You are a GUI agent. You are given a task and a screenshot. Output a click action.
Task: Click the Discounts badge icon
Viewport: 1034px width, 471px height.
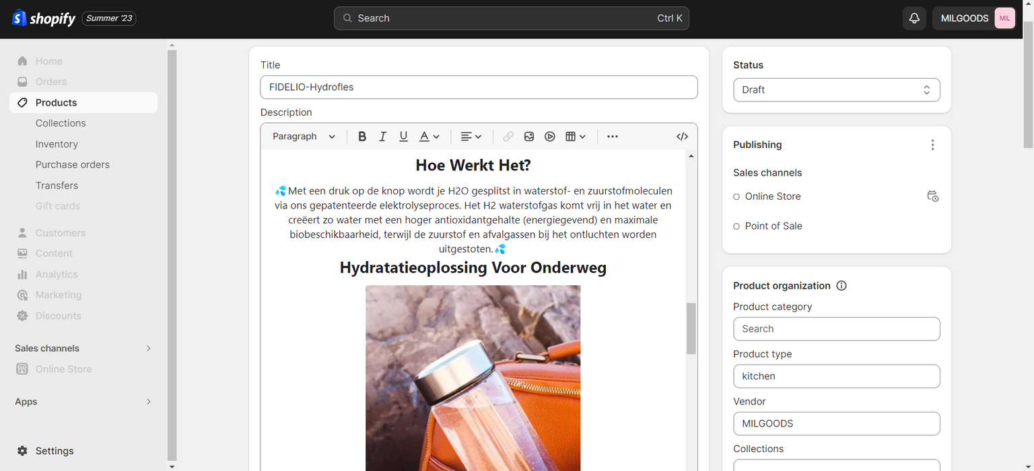(22, 316)
